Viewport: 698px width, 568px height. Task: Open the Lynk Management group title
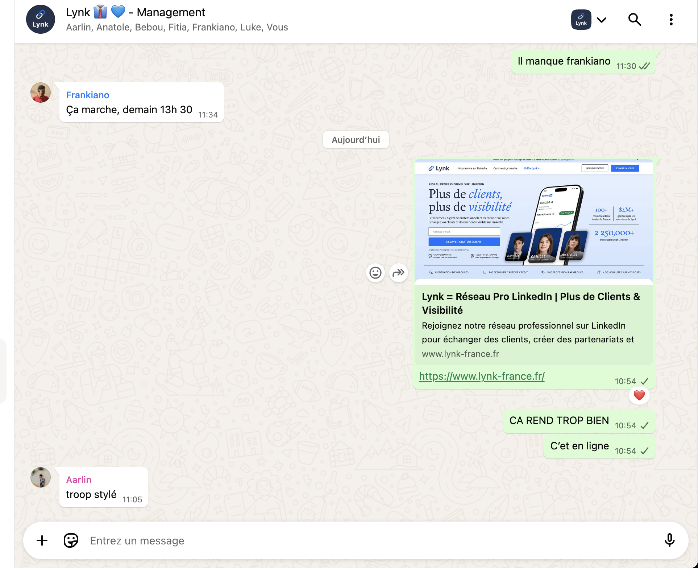click(x=136, y=12)
